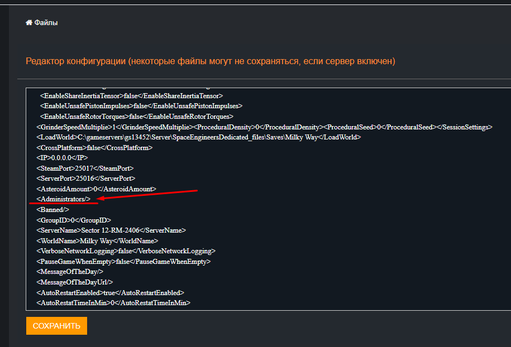This screenshot has width=511, height=347.
Task: Click the Banned tag line
Action: coord(52,210)
